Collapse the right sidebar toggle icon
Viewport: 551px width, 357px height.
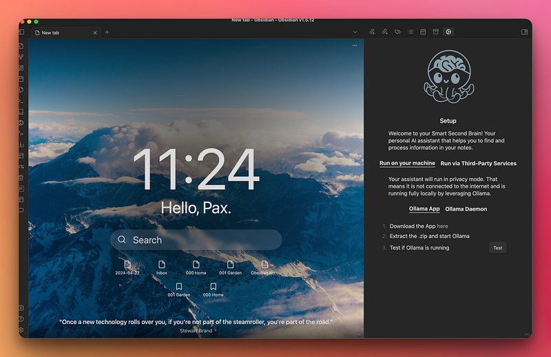[x=524, y=32]
